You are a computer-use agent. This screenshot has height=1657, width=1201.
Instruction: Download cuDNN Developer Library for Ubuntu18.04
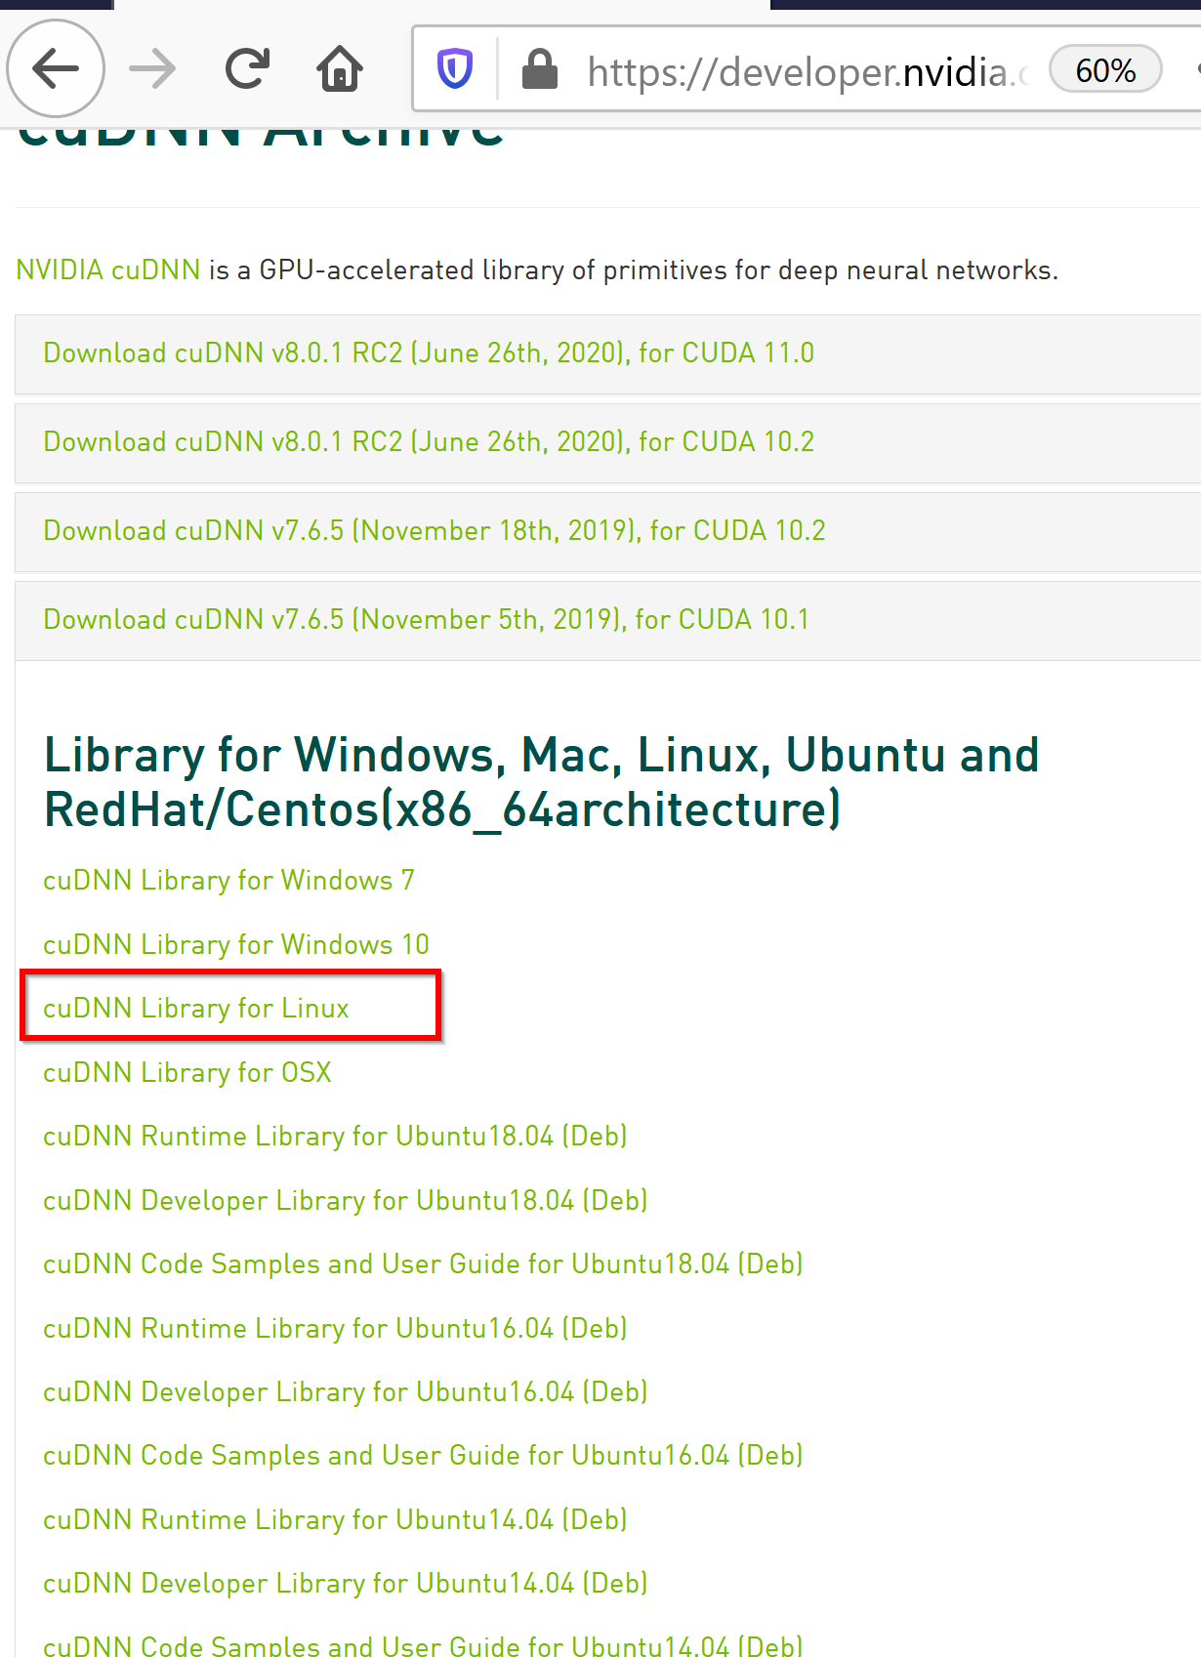point(346,1200)
